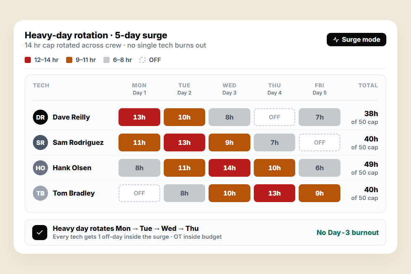Click the Surge mode button
This screenshot has height=274, width=411.
[x=356, y=39]
